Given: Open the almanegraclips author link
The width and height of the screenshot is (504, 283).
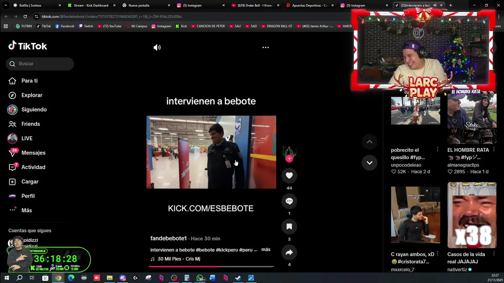Looking at the screenshot, I should point(463,165).
